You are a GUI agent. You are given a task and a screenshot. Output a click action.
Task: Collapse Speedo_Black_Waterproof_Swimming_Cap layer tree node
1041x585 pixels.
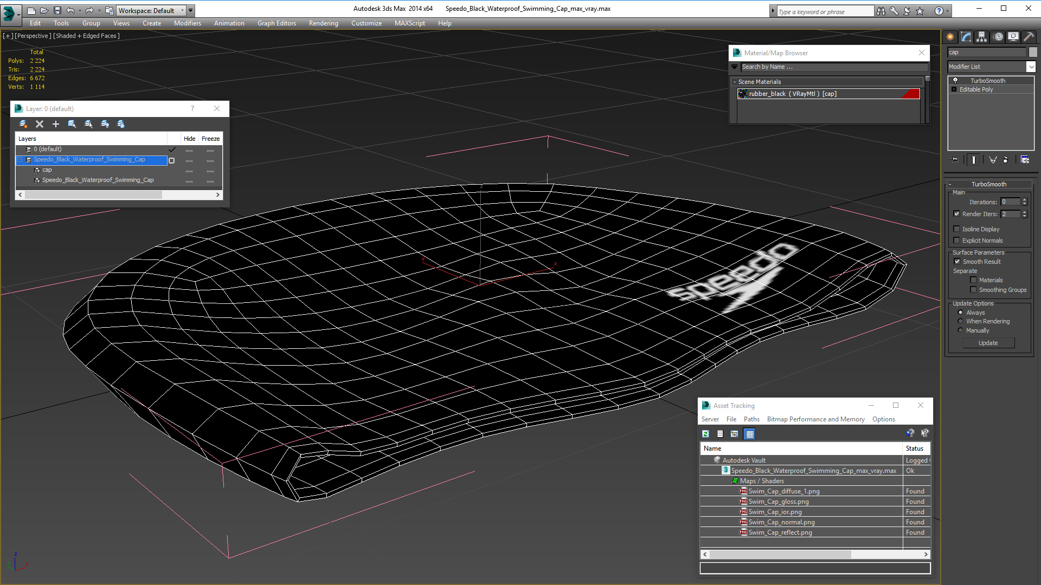pyautogui.click(x=20, y=160)
